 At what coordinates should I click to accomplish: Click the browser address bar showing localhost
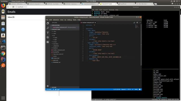[53, 7]
